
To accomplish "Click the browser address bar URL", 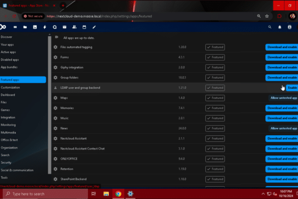I will (x=99, y=16).
